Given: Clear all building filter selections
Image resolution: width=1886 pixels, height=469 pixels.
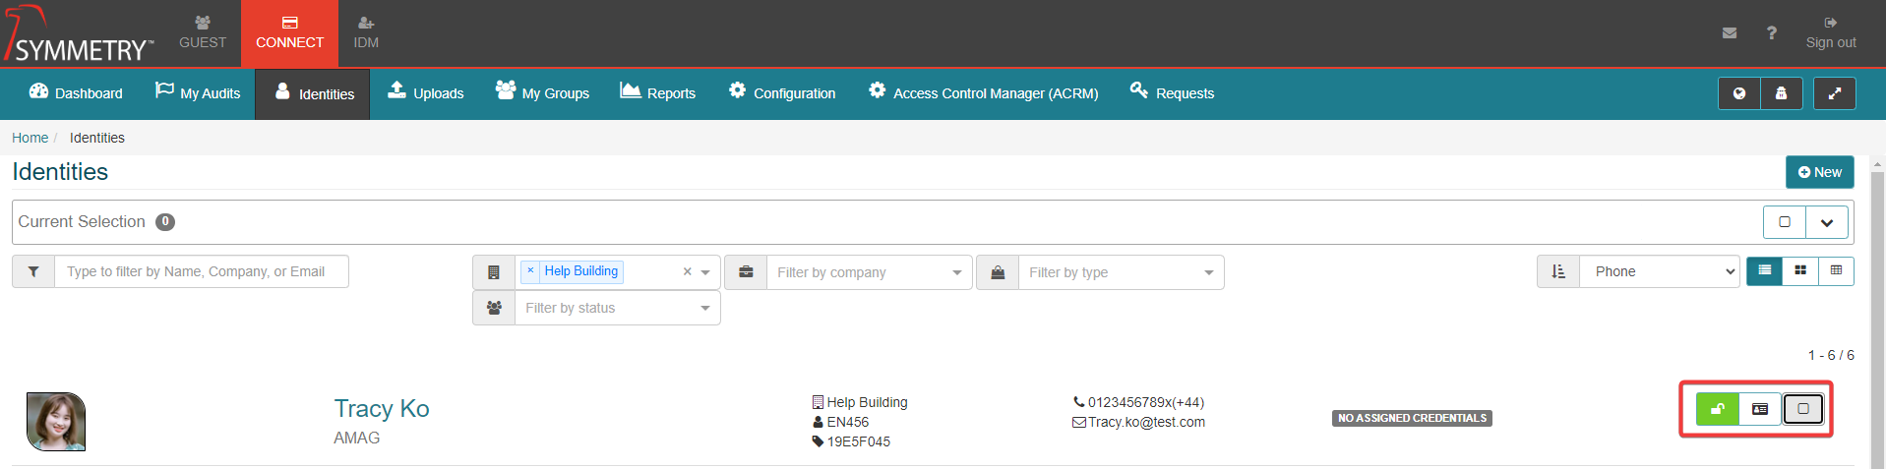Looking at the screenshot, I should click(687, 271).
